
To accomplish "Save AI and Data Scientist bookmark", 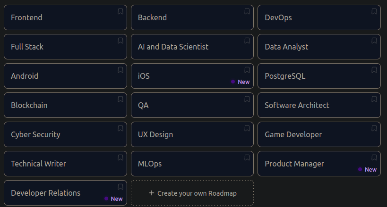I will [x=247, y=41].
